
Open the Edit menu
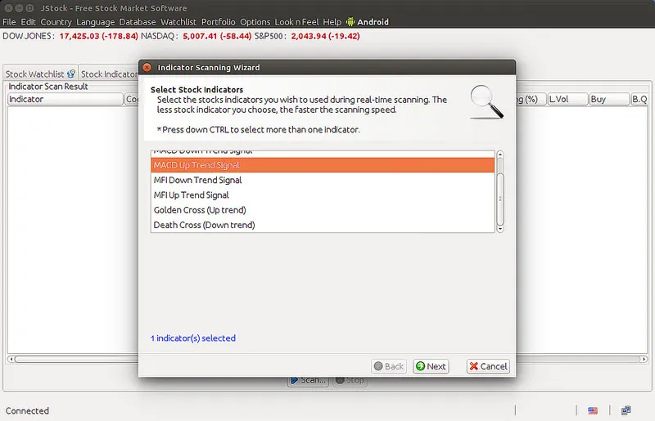[28, 22]
